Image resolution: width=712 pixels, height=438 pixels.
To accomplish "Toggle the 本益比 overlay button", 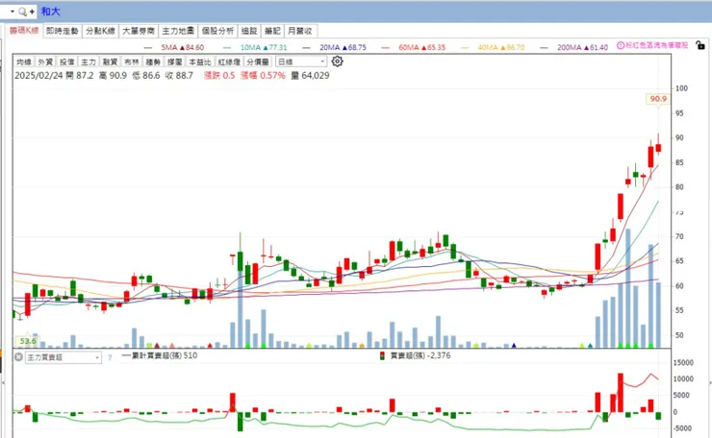I will (x=200, y=61).
